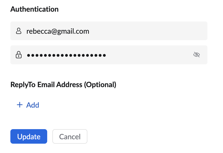This screenshot has width=223, height=153.
Task: Click the (Optional) text in ReplyTo heading
Action: click(100, 85)
